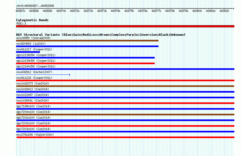The width and height of the screenshot is (242, 156).
Task: Click the blue dgv7203n100 gain bar
Action: [x=125, y=132]
